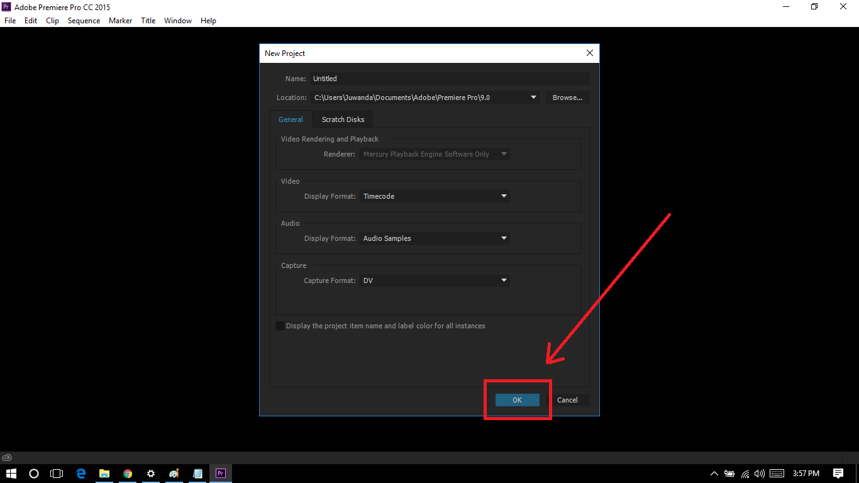The width and height of the screenshot is (859, 483).
Task: Show hidden system tray icons
Action: click(x=714, y=474)
